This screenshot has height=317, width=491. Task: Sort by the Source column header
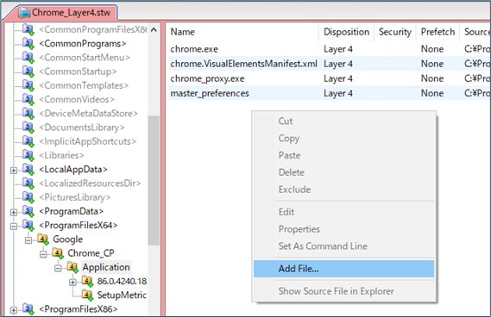(x=475, y=32)
